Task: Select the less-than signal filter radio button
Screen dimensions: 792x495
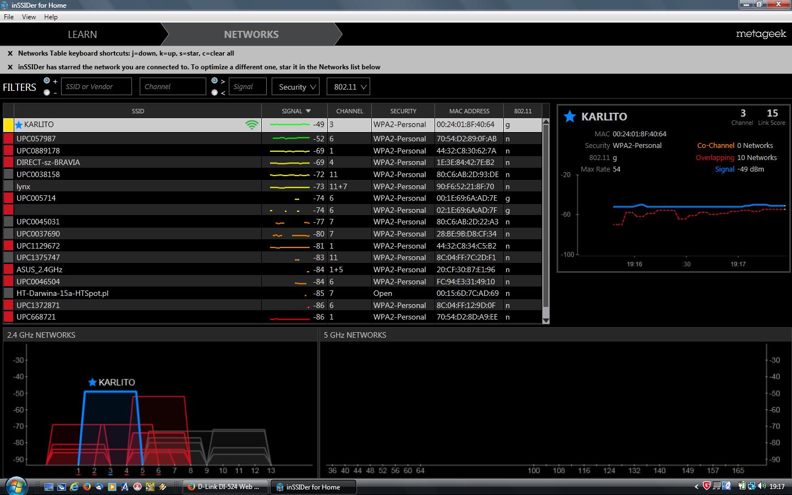Action: (215, 92)
